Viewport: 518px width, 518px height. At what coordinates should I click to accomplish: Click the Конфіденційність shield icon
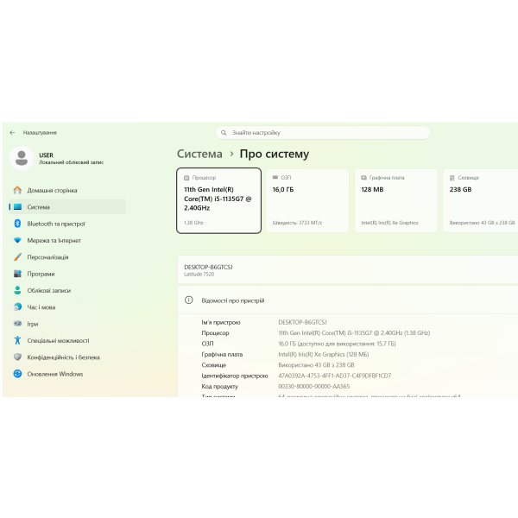17,357
